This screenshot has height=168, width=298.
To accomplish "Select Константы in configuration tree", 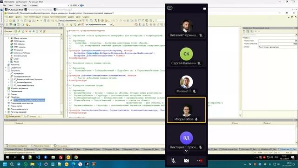I will pos(15,64).
